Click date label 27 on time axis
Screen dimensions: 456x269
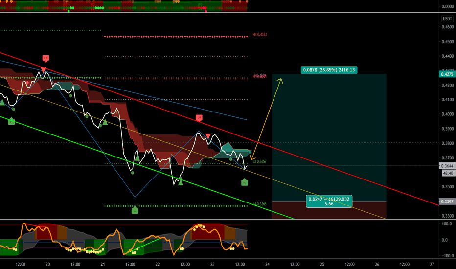432,264
